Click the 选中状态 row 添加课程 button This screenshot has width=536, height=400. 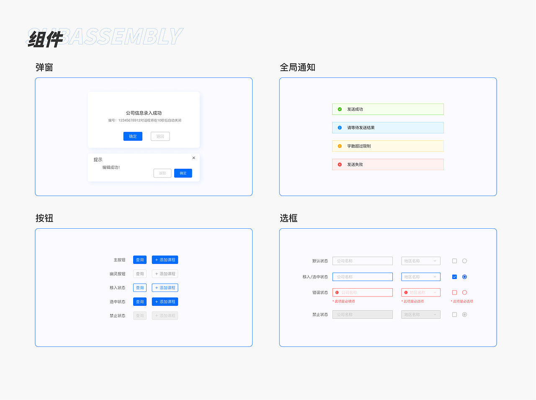tap(165, 302)
